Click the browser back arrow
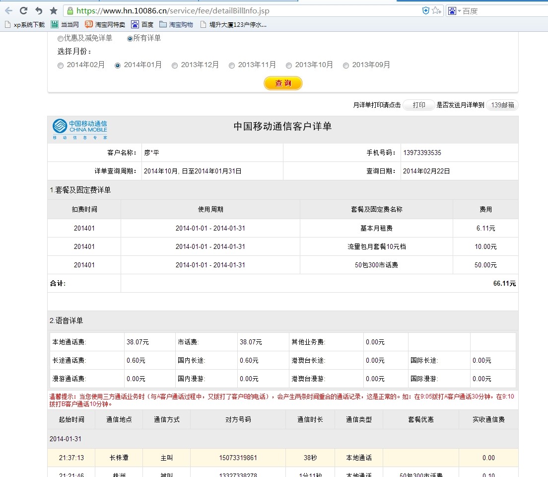Image resolution: width=548 pixels, height=477 pixels. tap(8, 10)
